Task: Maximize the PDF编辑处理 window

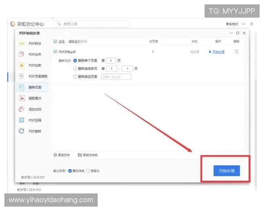Action: 238,33
